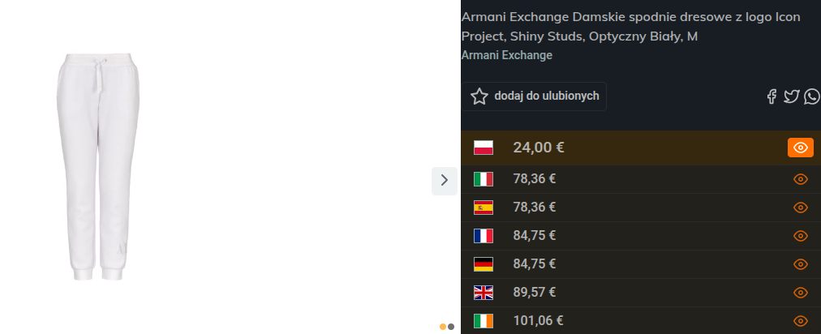Image resolution: width=821 pixels, height=334 pixels.
Task: Share product on Facebook
Action: (x=772, y=96)
